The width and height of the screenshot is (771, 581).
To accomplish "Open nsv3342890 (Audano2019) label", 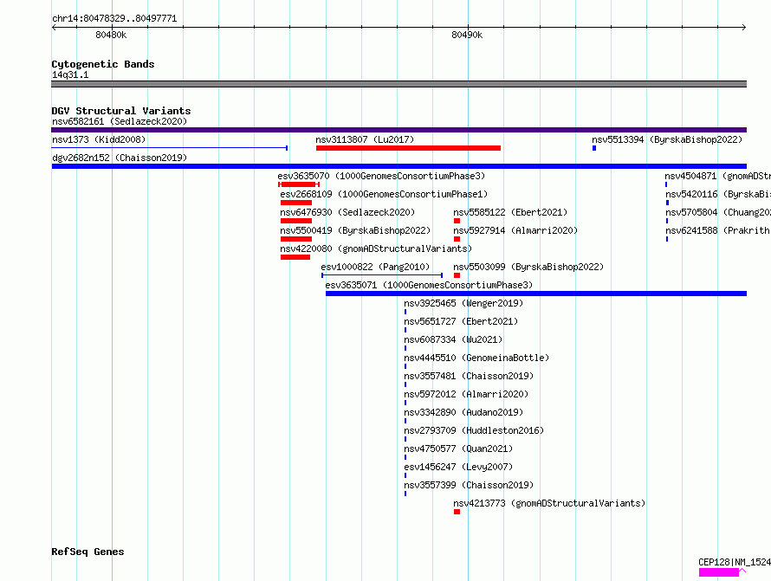I will [463, 412].
